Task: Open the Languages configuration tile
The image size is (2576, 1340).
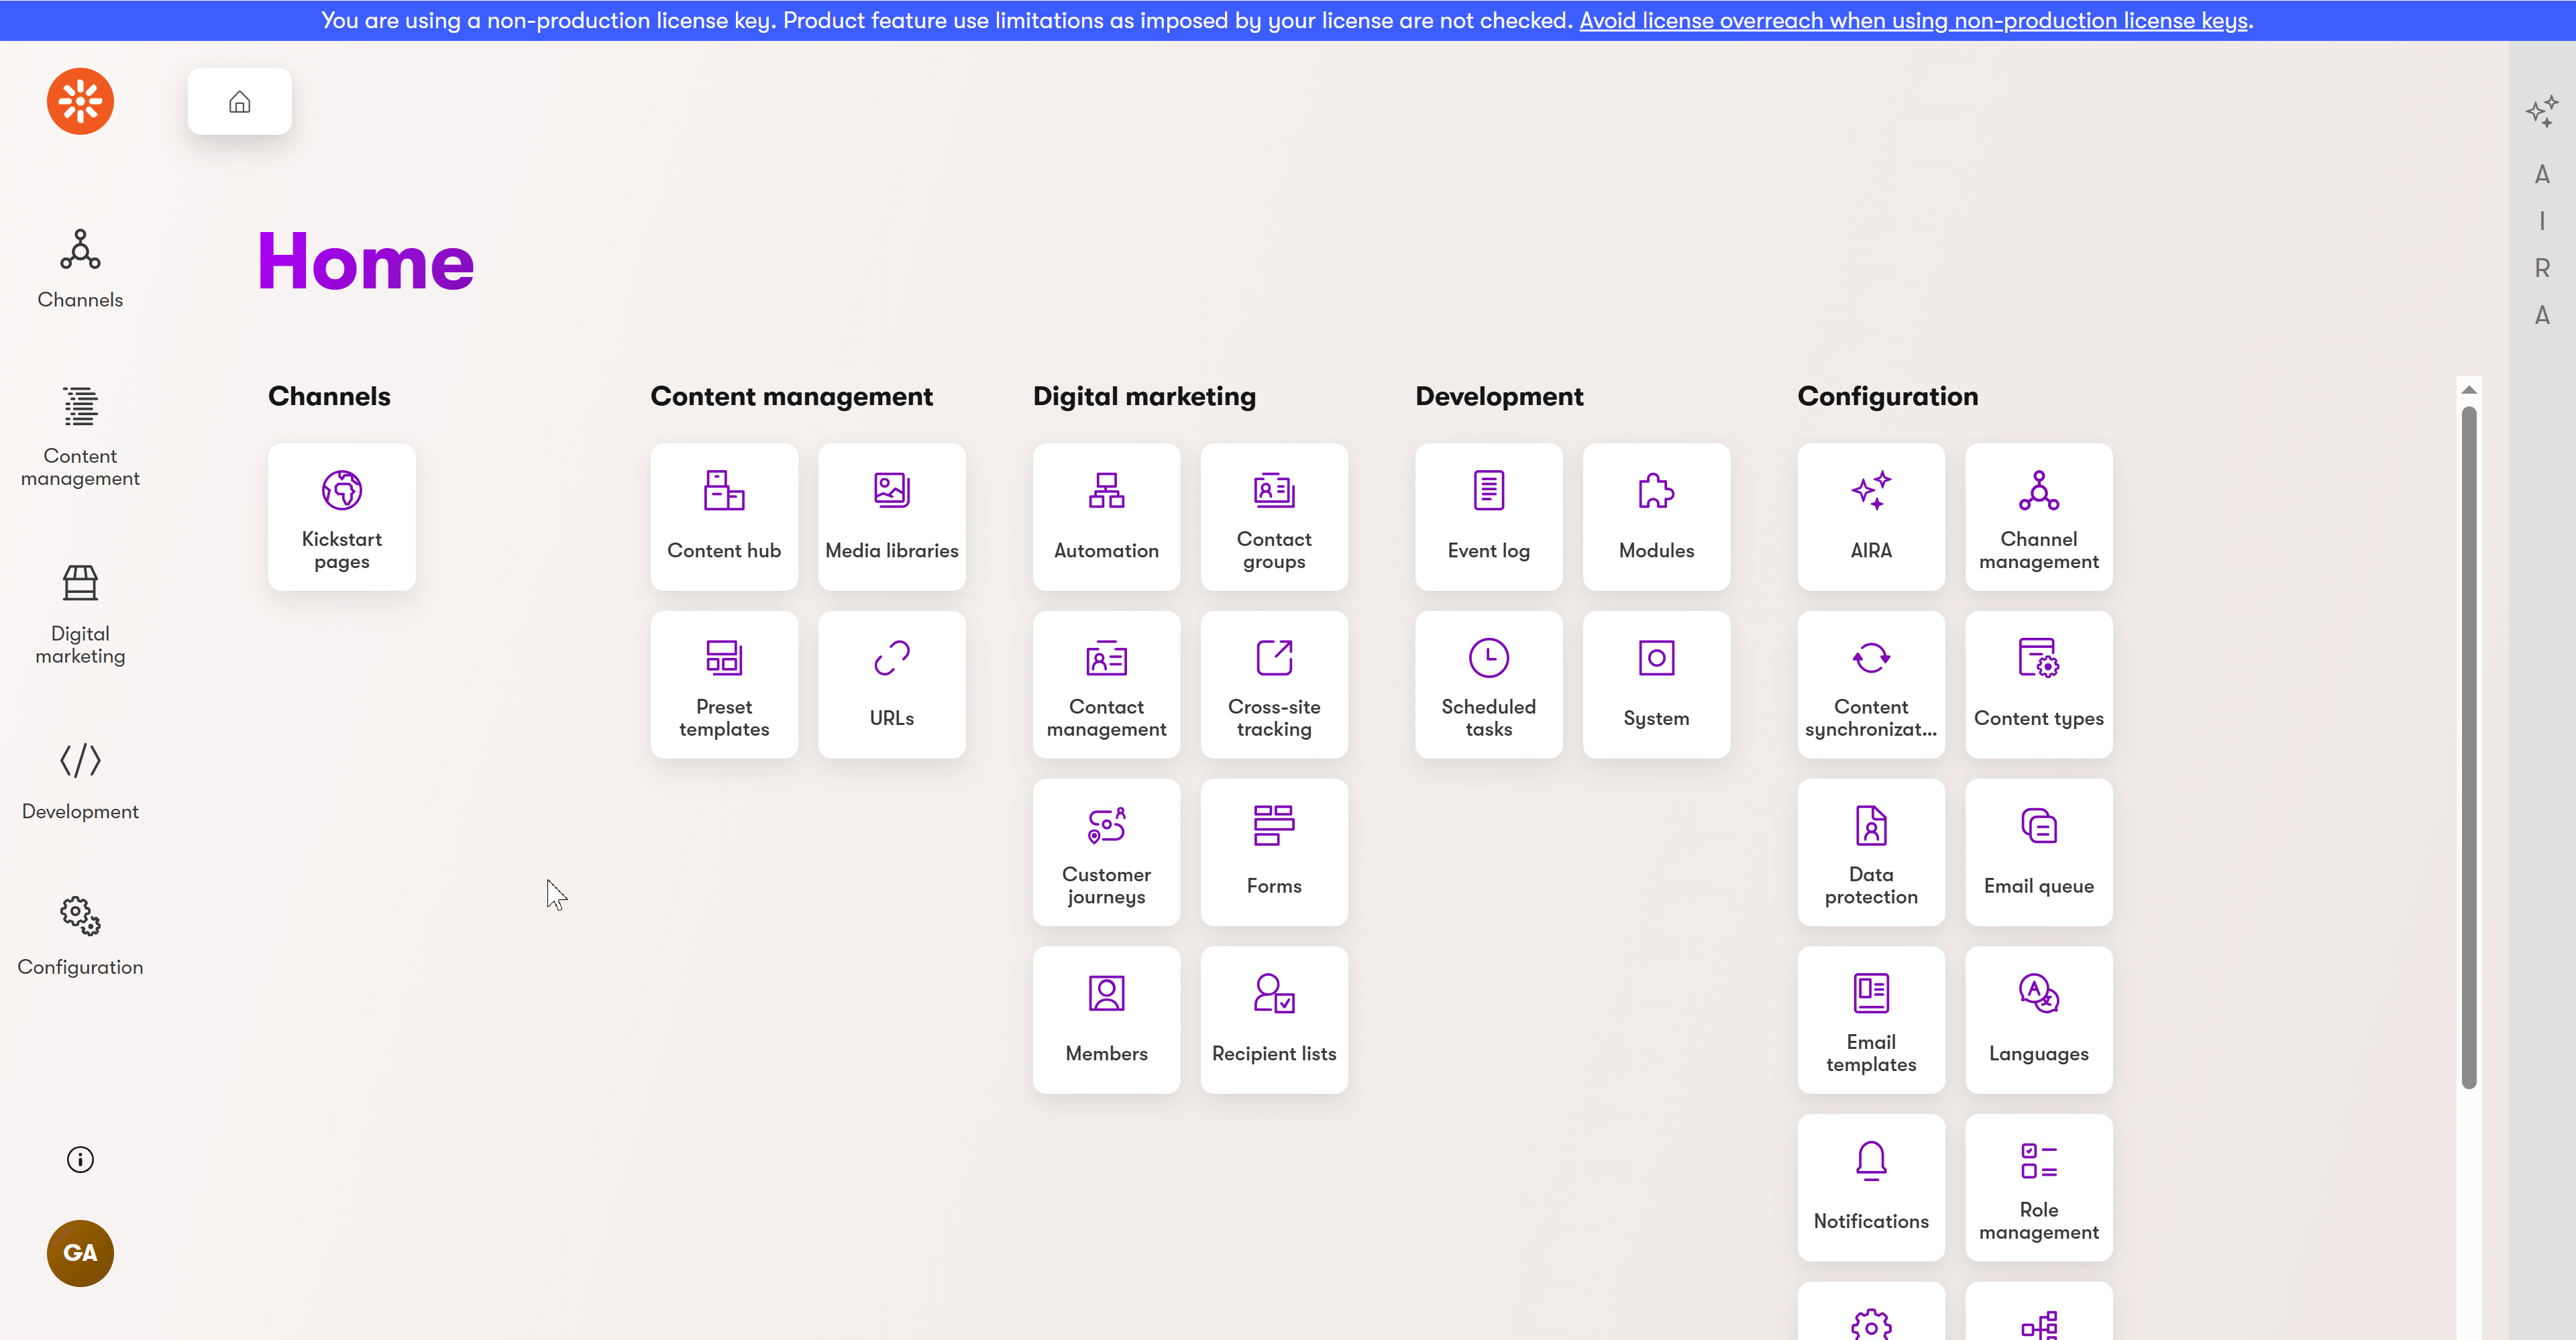Action: 2038,1019
